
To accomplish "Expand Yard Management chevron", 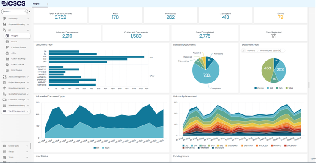I will pos(28,111).
